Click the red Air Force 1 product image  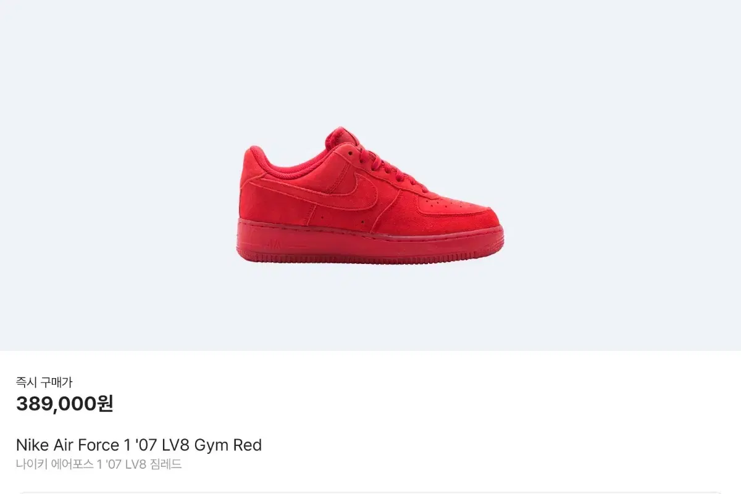pyautogui.click(x=370, y=196)
